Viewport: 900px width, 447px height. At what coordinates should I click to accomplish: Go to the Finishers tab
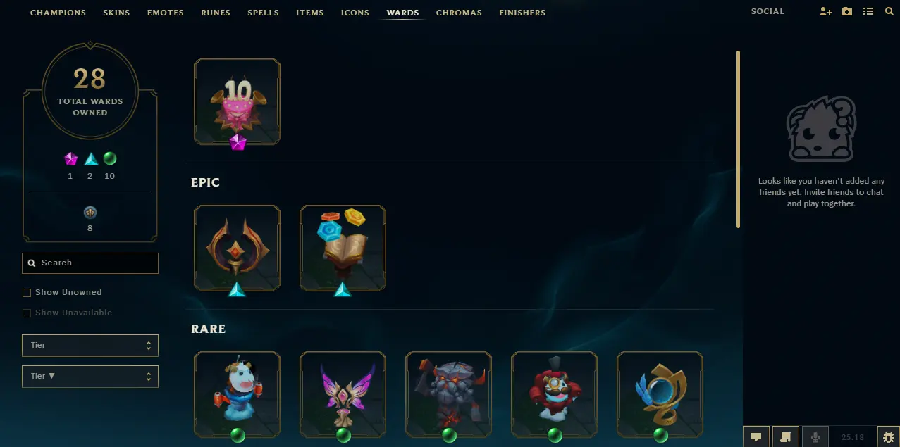pos(522,13)
